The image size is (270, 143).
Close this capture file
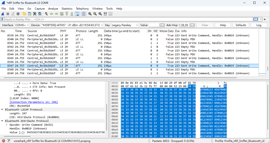(34, 14)
